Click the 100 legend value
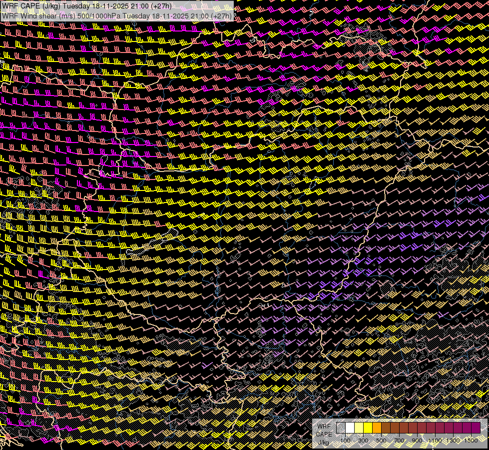Screen dimensions: 489x450 [x=345, y=440]
